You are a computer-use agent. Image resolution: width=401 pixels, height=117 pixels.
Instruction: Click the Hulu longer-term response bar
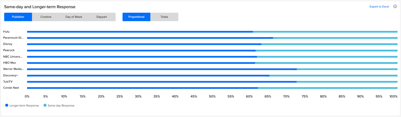[140, 32]
